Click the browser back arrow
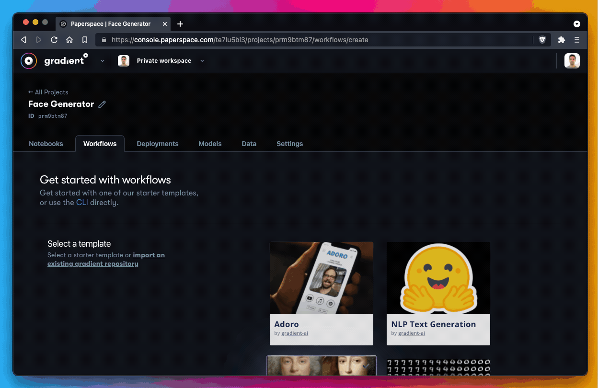 pos(23,40)
